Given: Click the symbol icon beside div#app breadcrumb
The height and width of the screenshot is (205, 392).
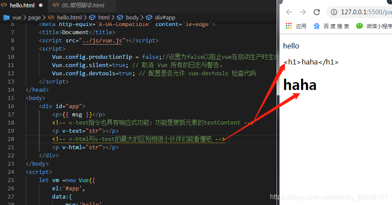Looking at the screenshot, I should coord(149,17).
